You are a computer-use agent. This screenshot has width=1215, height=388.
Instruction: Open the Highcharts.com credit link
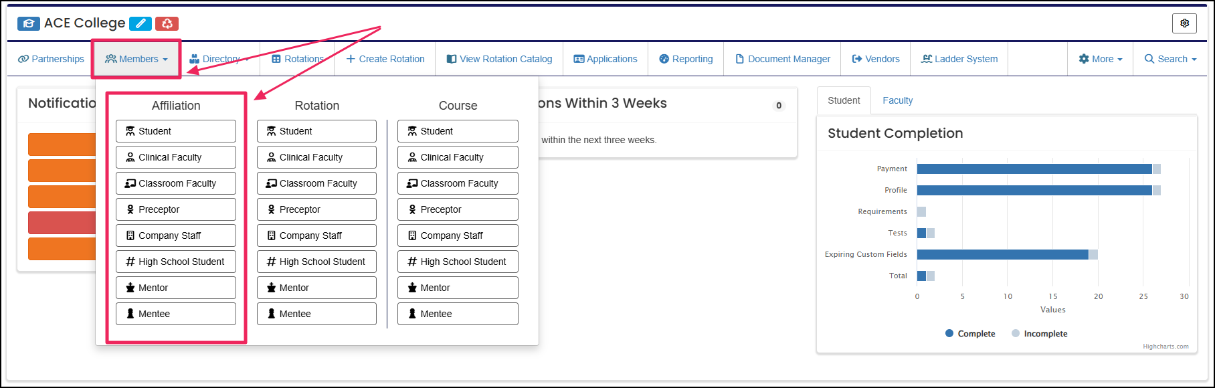point(1165,347)
